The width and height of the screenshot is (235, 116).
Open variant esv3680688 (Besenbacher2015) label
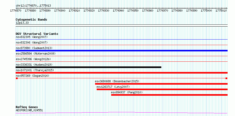[117, 81]
